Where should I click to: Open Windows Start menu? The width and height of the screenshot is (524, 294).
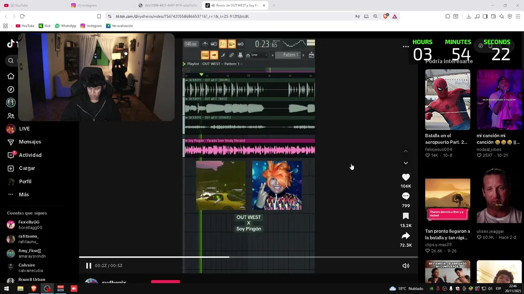tap(7, 289)
